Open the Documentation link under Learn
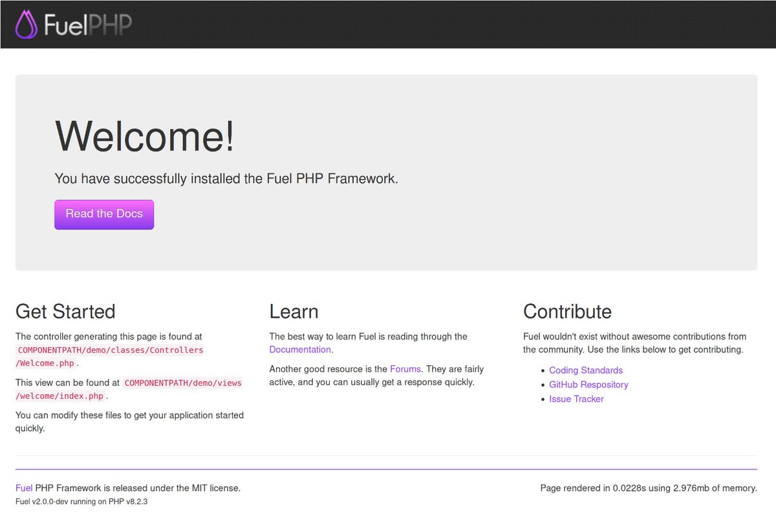 click(299, 349)
